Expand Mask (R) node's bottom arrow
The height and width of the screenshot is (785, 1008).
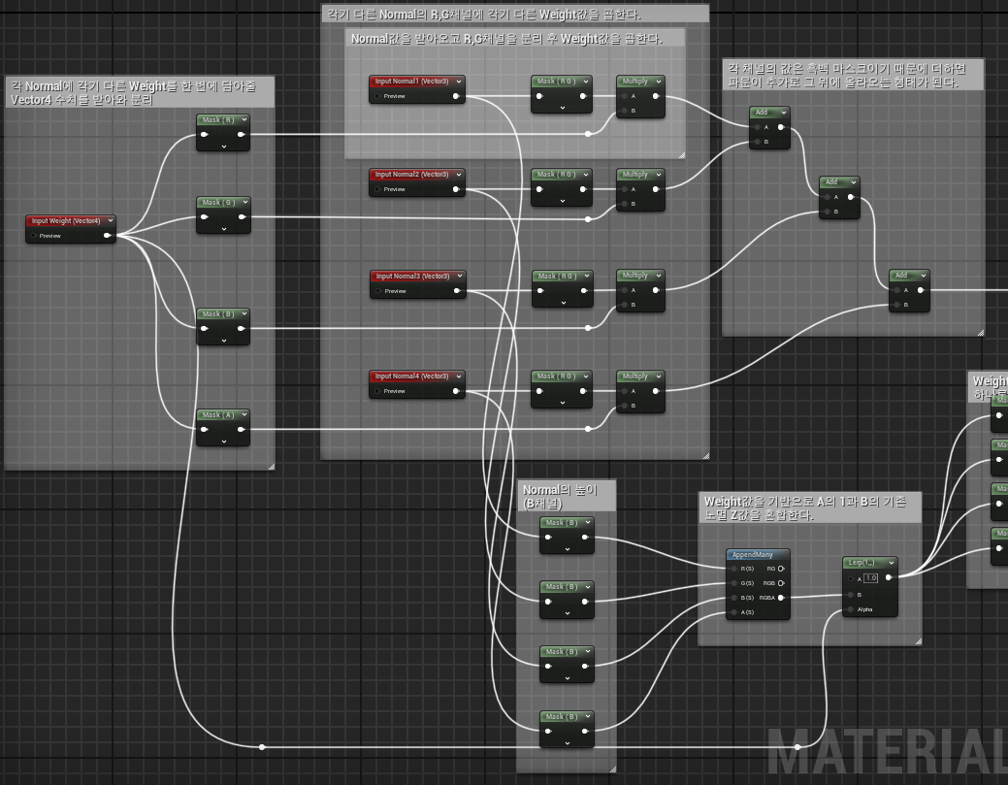(224, 147)
